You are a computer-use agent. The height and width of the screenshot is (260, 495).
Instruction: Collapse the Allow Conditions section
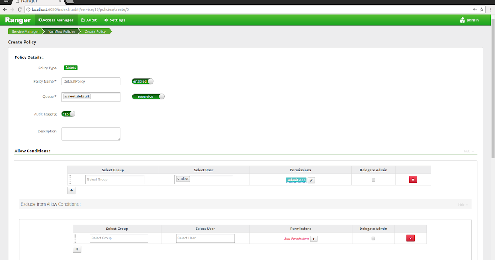[467, 151]
